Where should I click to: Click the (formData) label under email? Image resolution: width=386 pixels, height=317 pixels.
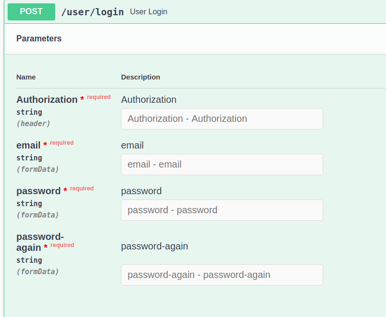tap(38, 169)
